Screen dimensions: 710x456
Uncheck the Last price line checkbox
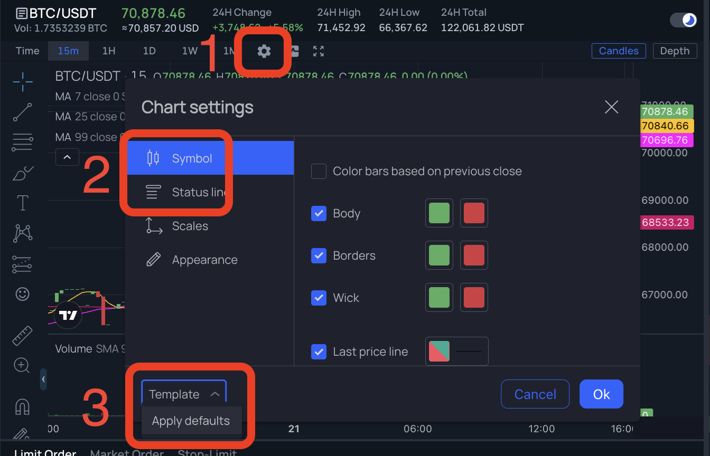tap(319, 351)
